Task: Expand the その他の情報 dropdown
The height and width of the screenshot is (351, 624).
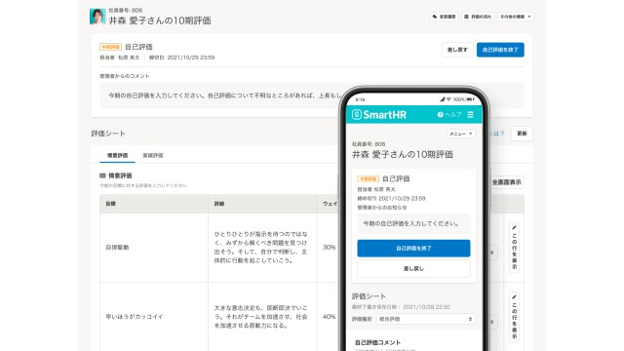Action: [x=515, y=17]
